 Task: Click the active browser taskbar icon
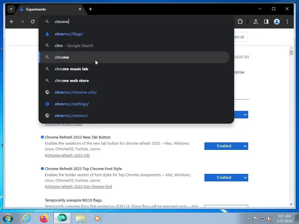tap(62, 218)
